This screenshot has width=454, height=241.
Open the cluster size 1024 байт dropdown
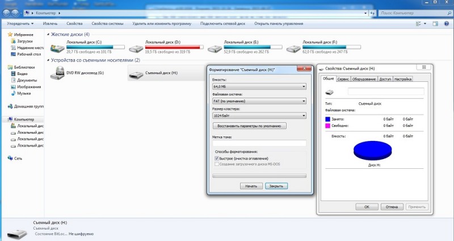tap(259, 115)
